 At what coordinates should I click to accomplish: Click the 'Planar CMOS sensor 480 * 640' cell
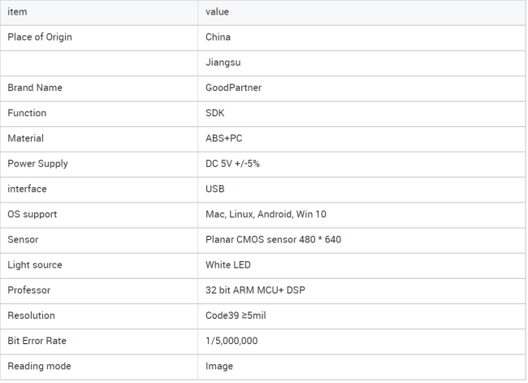(361, 240)
